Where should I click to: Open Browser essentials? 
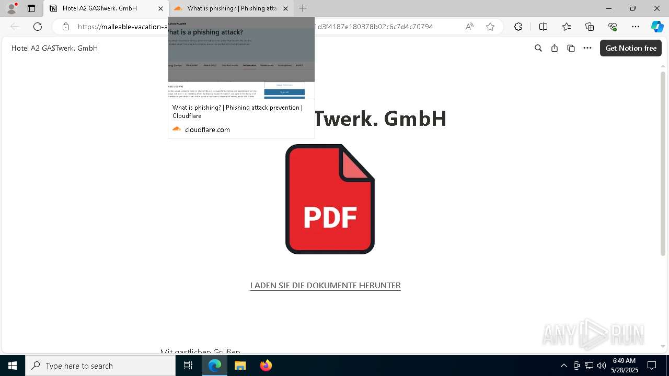click(613, 27)
